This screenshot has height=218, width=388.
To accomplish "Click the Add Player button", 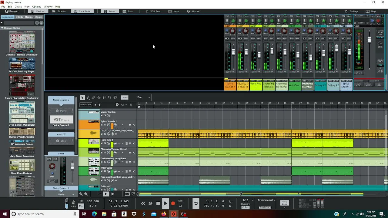I will pos(61,111).
